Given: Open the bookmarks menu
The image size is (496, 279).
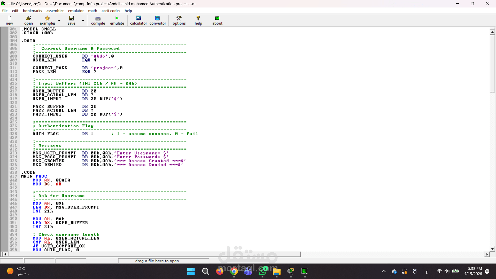Looking at the screenshot, I should pos(32,11).
